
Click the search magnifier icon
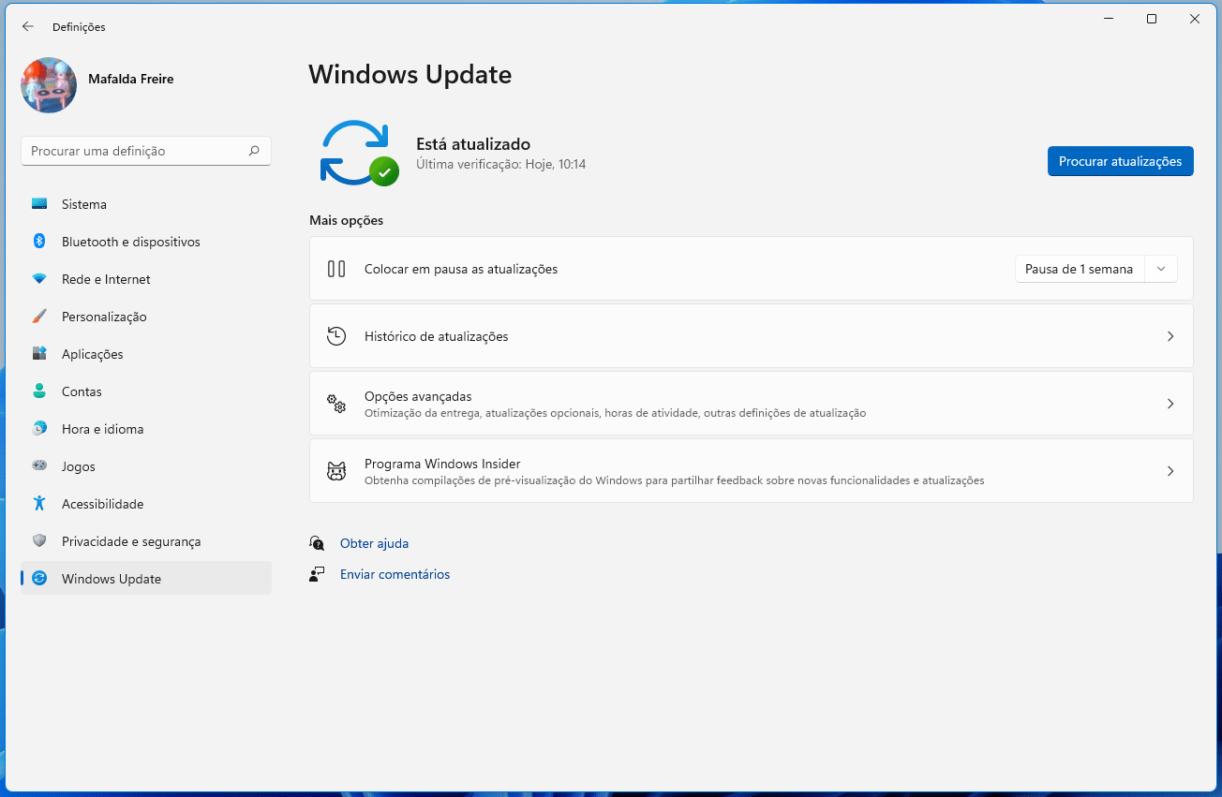pos(254,151)
